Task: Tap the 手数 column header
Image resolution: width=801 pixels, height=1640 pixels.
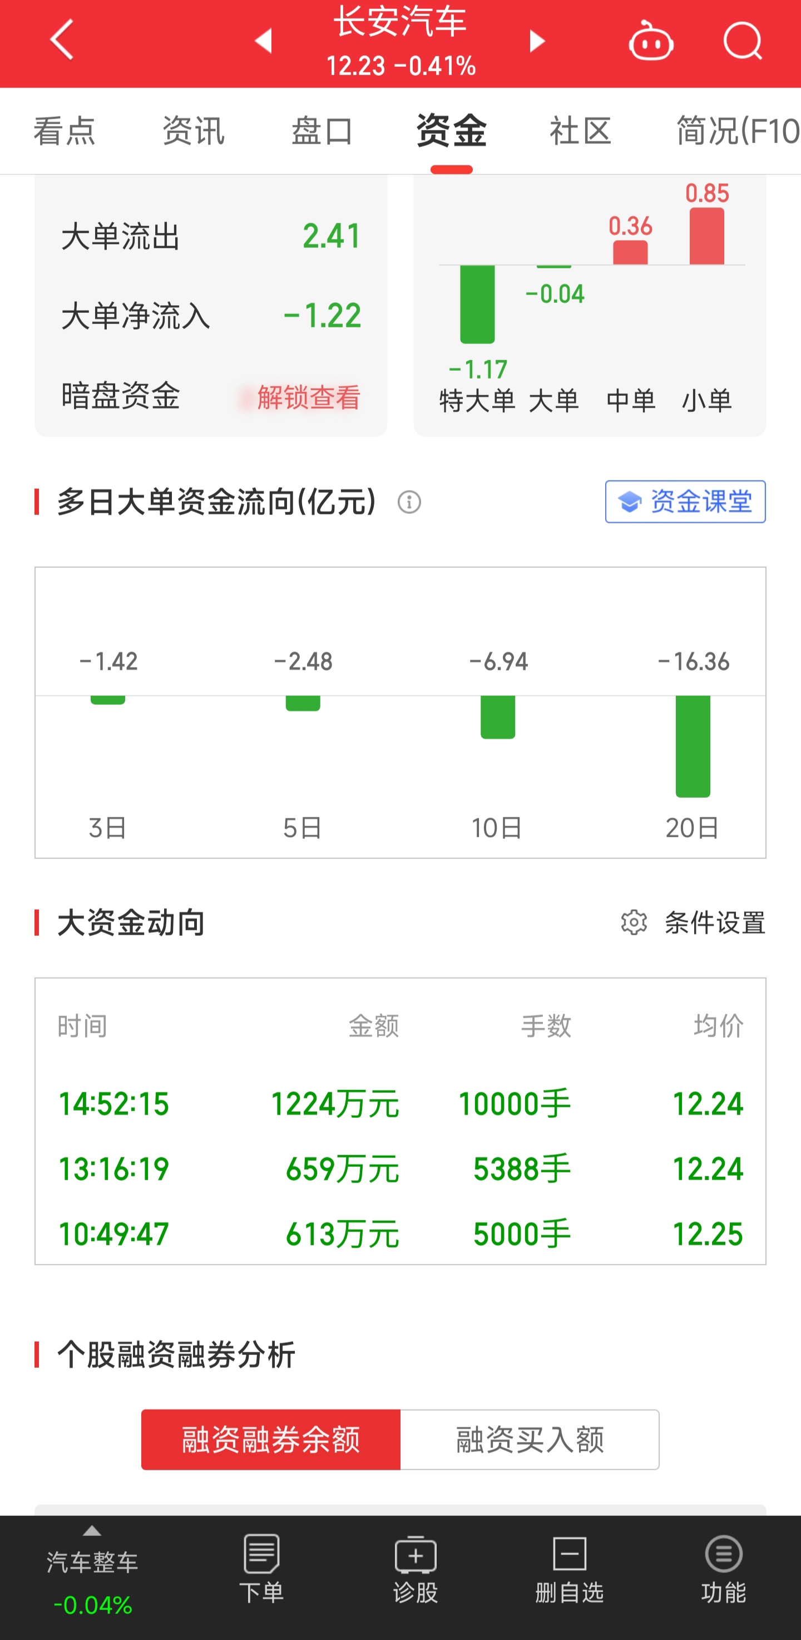Action: click(546, 1025)
